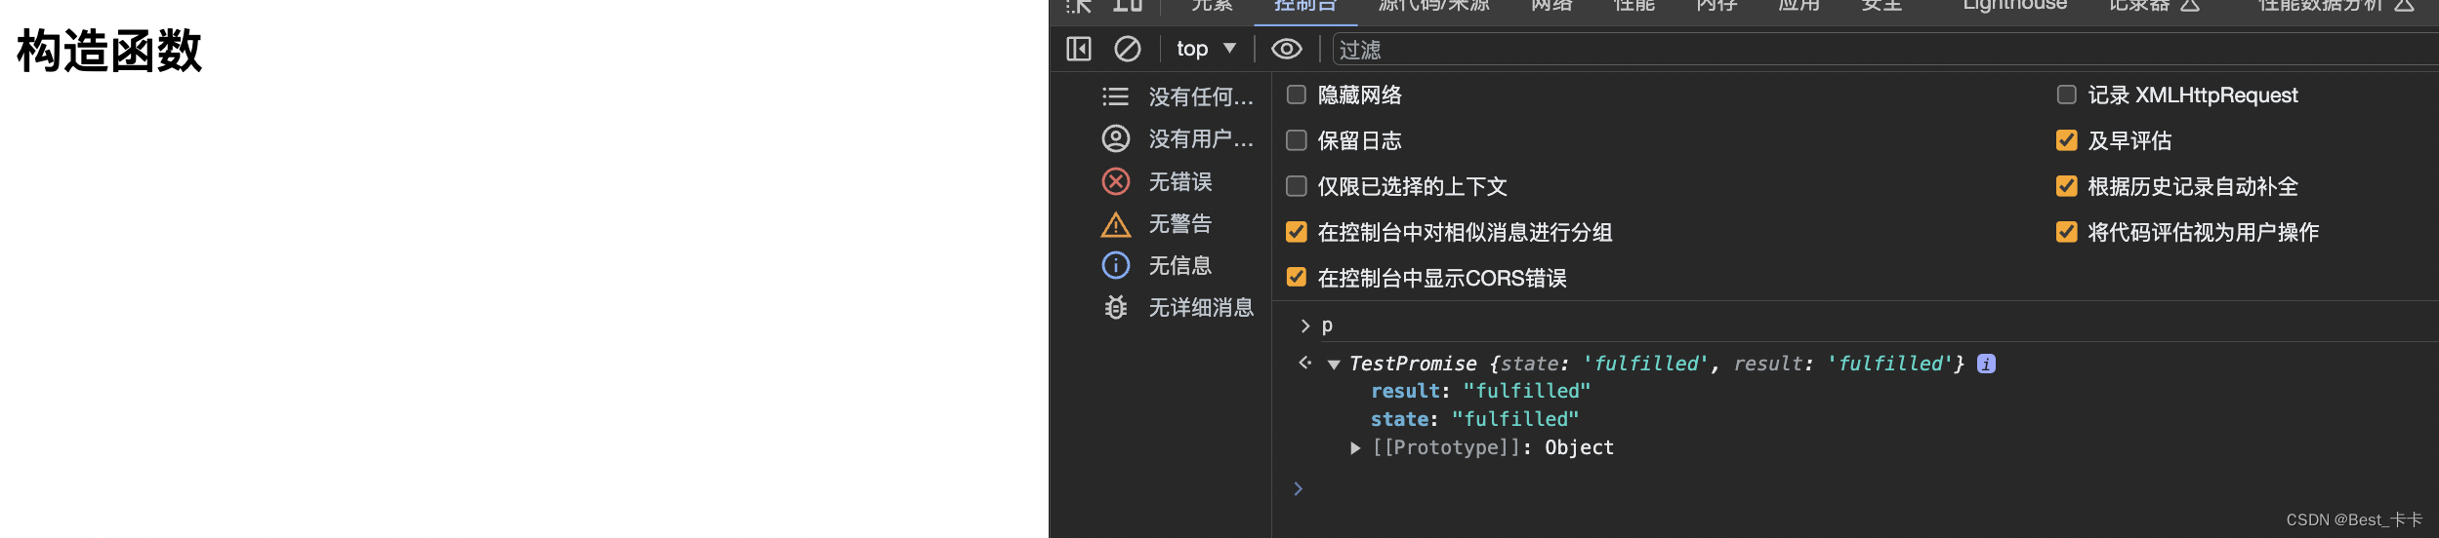Uncheck 在控制台中显示CORS错误 checkbox
This screenshot has width=2439, height=538.
(x=1297, y=278)
